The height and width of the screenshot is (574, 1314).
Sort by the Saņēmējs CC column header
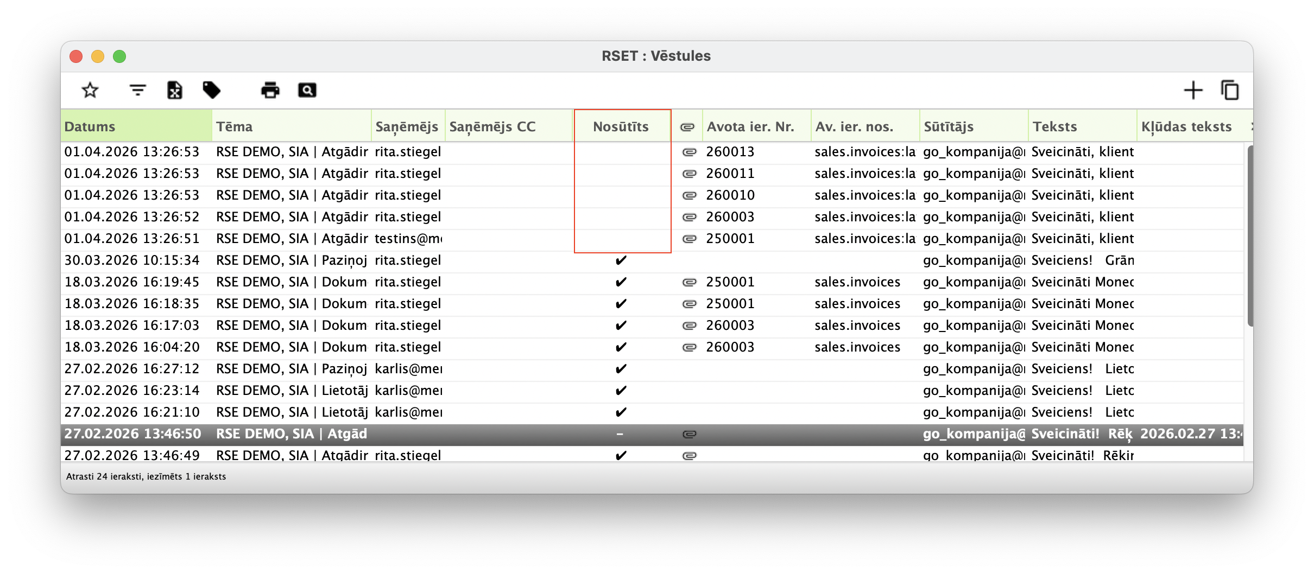click(508, 127)
